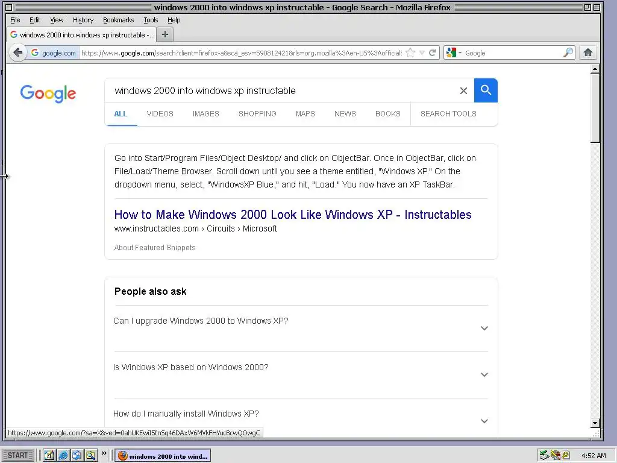Click the back arrow navigation button
The image size is (617, 463).
[17, 52]
